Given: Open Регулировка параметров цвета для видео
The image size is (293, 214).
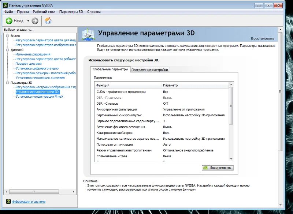Looking at the screenshot, I should 45,40.
